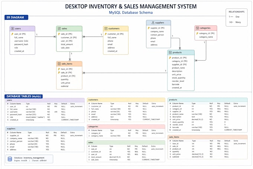Click category_id (FK) in the products entity
253x169 pixels.
pyautogui.click(x=180, y=61)
